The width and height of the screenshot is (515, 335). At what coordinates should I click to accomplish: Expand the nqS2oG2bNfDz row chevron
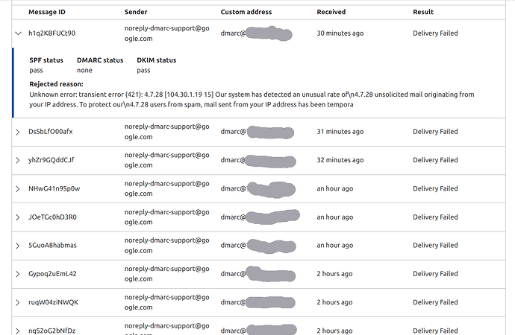coord(18,331)
